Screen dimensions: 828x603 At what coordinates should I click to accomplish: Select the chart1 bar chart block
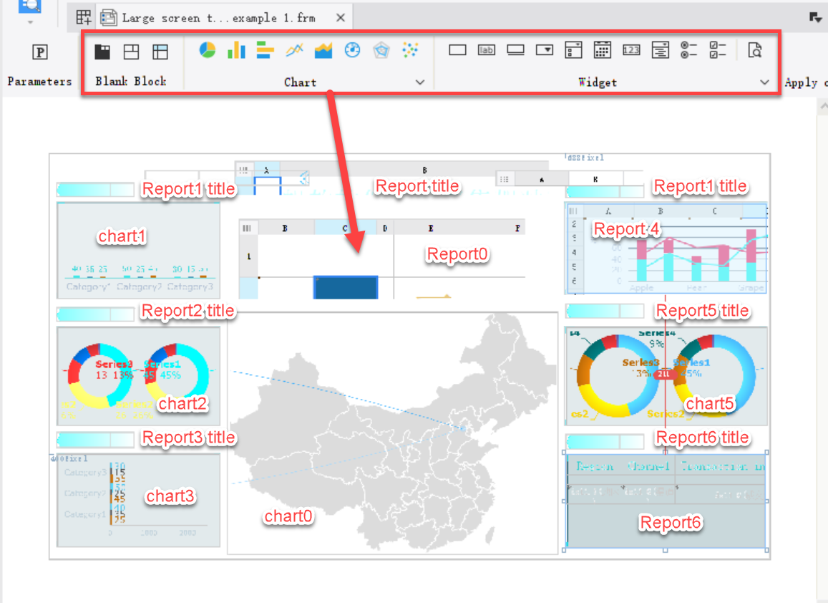click(138, 250)
